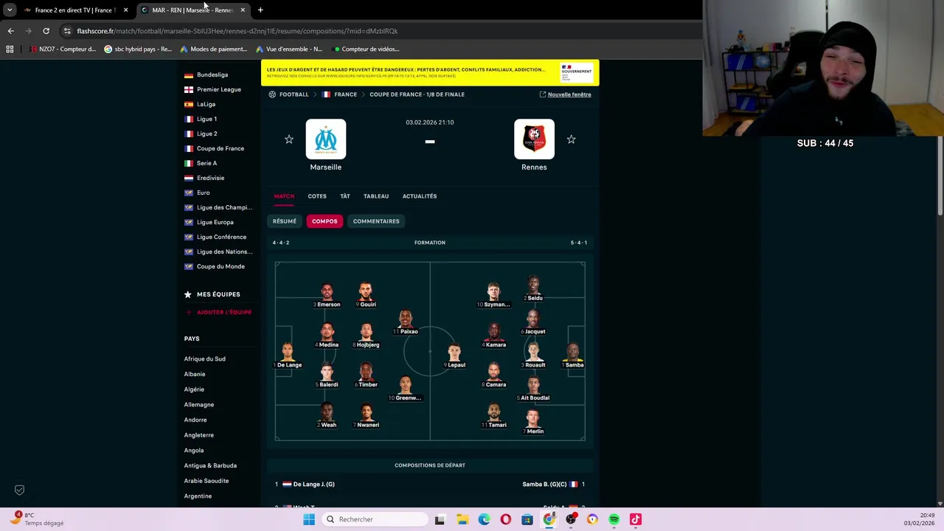The height and width of the screenshot is (531, 944).
Task: Open the Résumé sub-tab
Action: 285,221
